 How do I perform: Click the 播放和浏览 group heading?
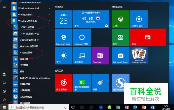tap(117, 7)
